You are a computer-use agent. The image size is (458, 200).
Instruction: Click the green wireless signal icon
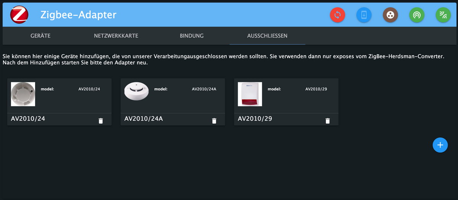coord(443,15)
